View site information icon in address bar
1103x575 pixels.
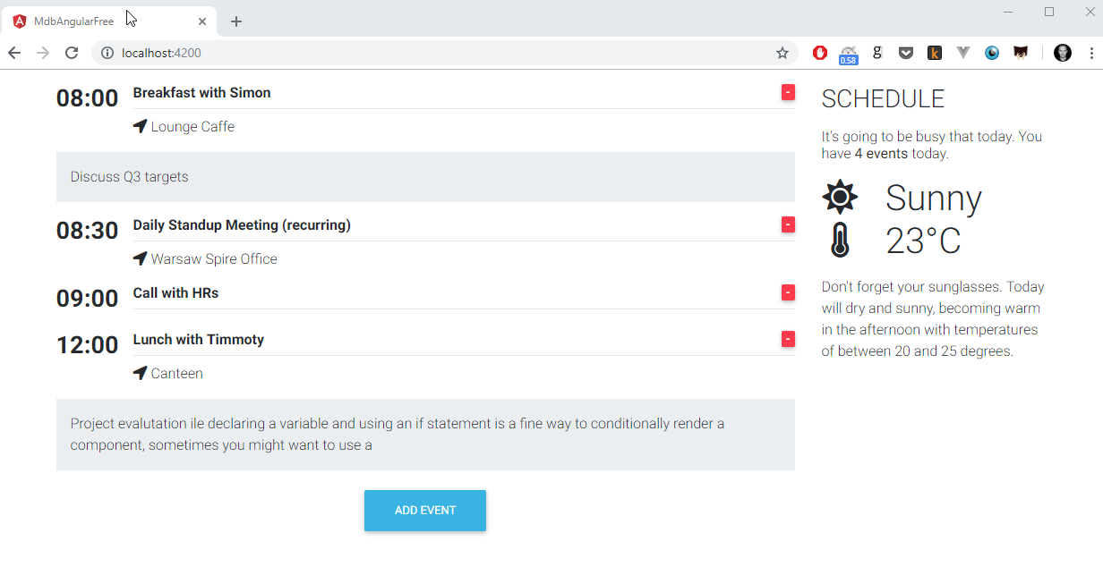coord(107,53)
